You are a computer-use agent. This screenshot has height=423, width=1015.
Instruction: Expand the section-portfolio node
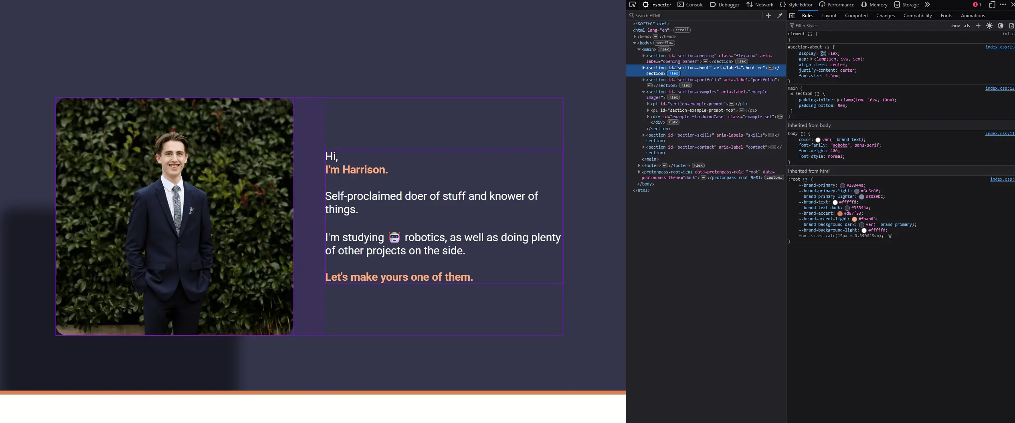[643, 80]
